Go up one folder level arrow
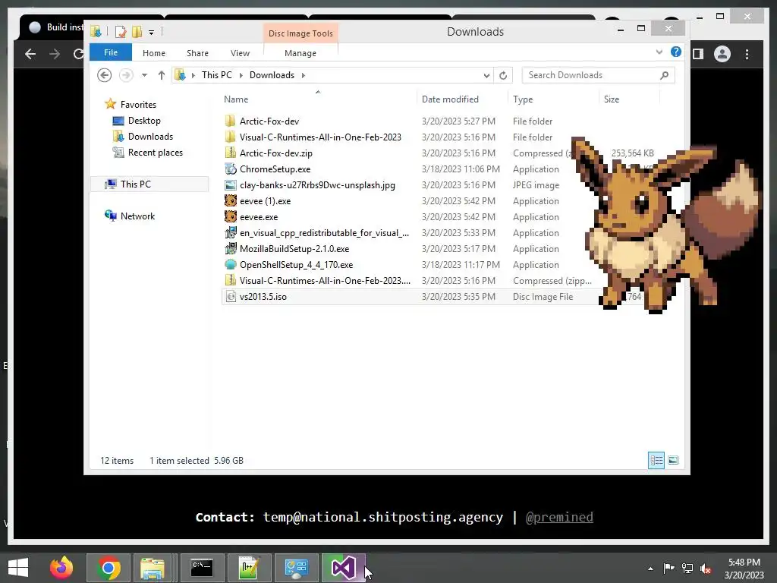 [x=161, y=75]
